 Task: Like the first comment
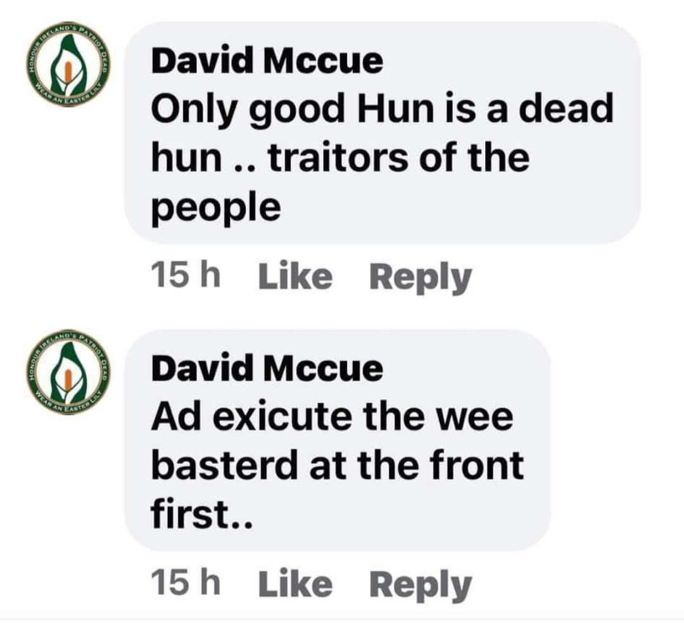pyautogui.click(x=295, y=276)
